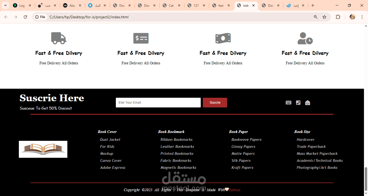This screenshot has width=368, height=196.
Task: Click the keyboard icon in footer
Action: click(289, 103)
